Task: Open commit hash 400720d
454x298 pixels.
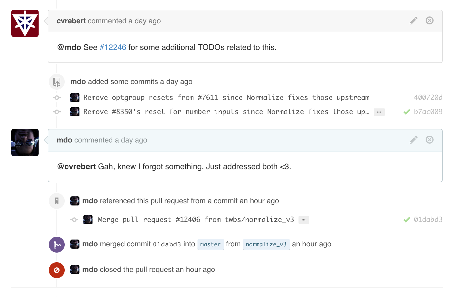Action: tap(428, 98)
